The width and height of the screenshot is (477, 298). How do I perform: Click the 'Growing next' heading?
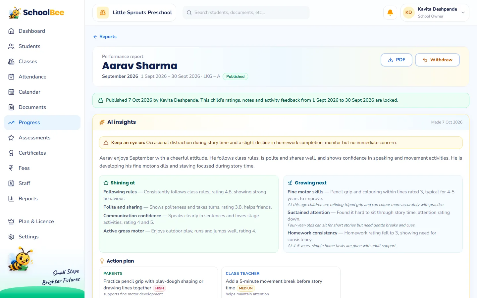[310, 183]
